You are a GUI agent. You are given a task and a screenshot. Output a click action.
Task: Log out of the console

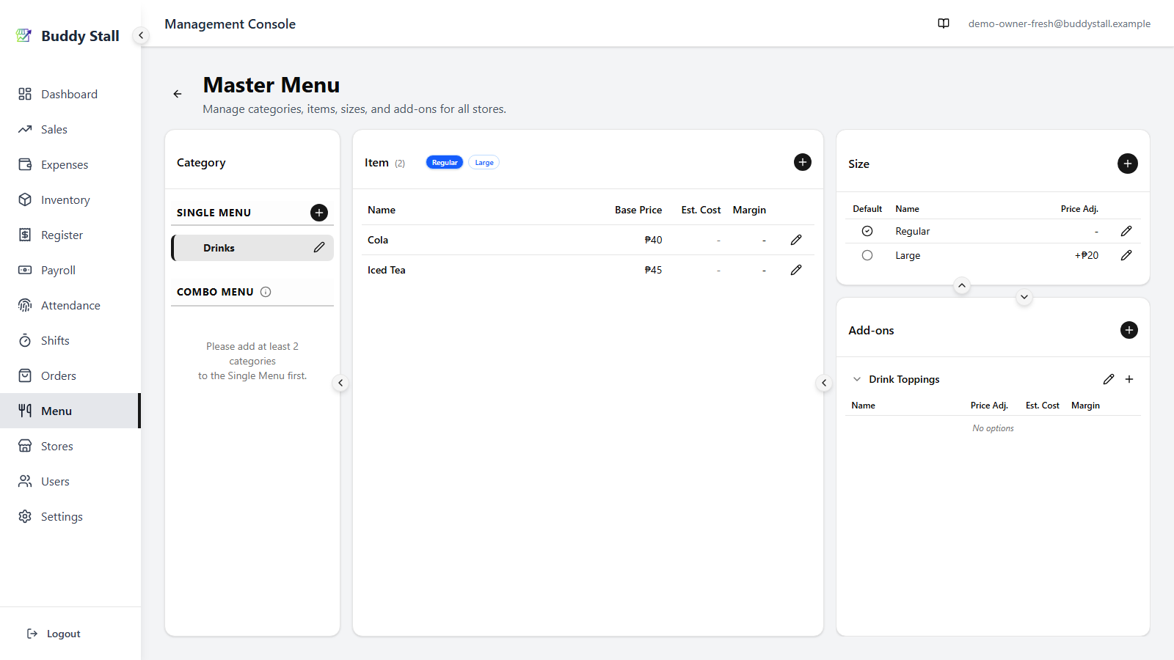(54, 634)
